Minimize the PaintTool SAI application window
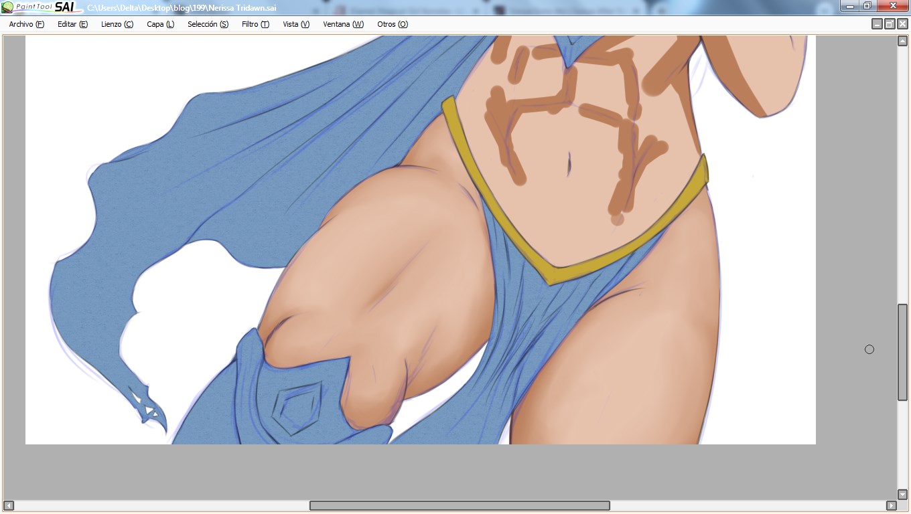 (x=849, y=6)
